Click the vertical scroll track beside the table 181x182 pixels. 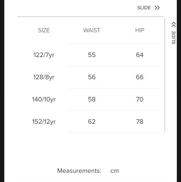tap(165, 75)
